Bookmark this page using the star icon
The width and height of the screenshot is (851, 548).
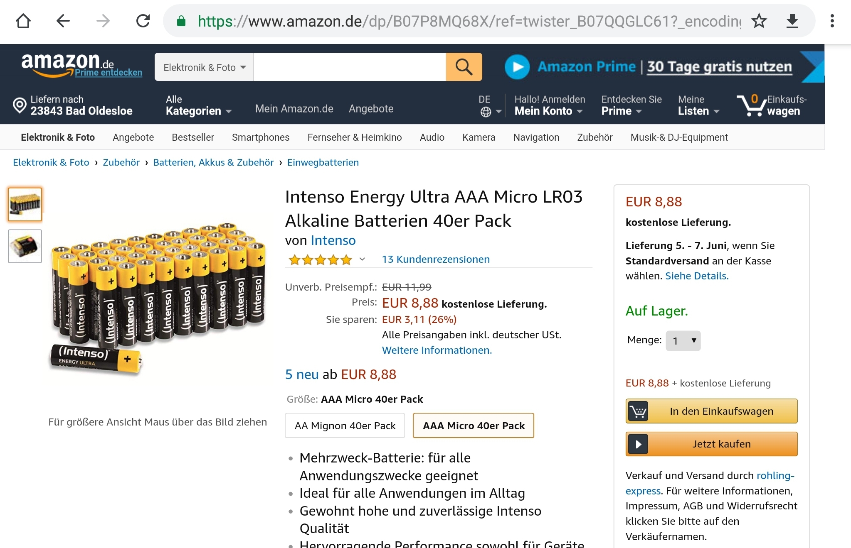tap(759, 21)
